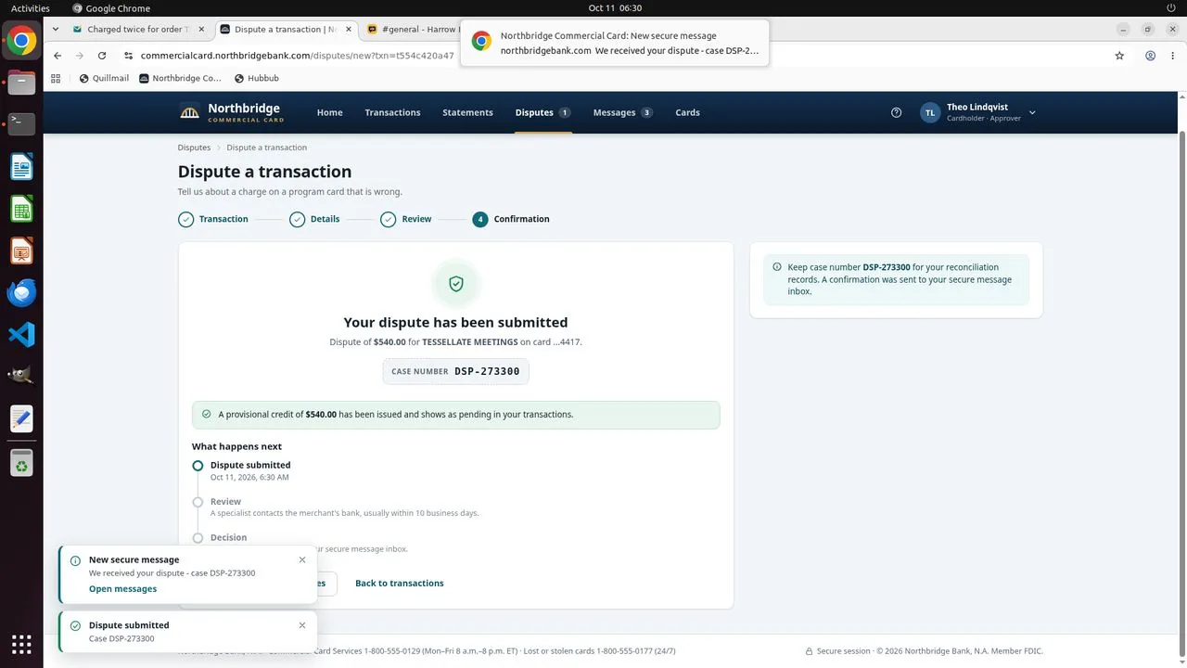
Task: Open LibreOffice Impress from the dock
Action: click(21, 251)
